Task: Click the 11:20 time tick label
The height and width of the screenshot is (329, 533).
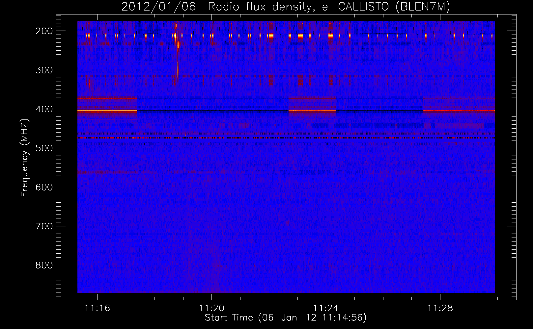Action: 211,308
